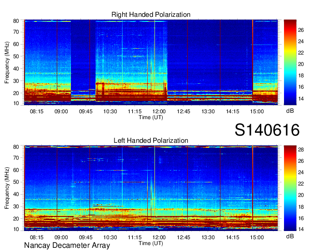The image size is (309, 251).
Task: Click the 'Left Handed Polarization' title
Action: coord(151,141)
